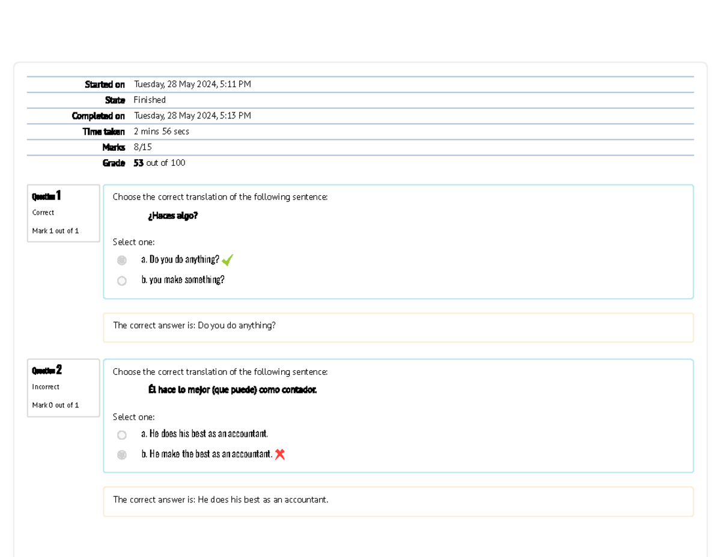Click the time taken '2 mins 56 secs'

coord(162,132)
